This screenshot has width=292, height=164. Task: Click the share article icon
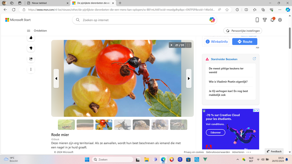[31, 59]
